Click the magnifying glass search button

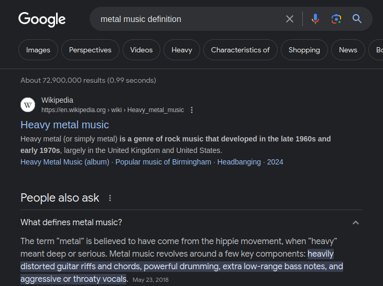tap(357, 19)
